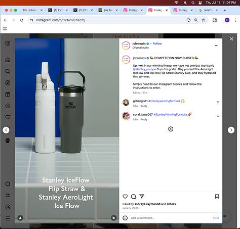Open Reels icon in sidebar
The image size is (240, 229).
(x=8, y=95)
